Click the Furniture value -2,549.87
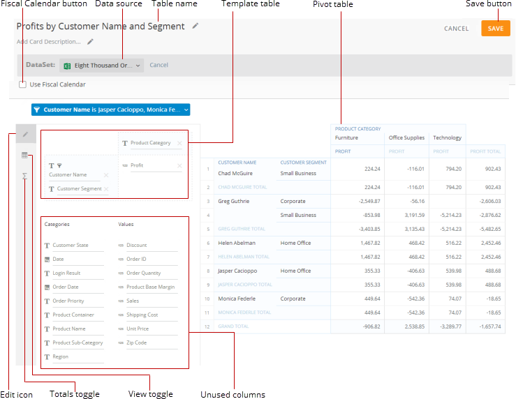516x399 pixels. (x=369, y=201)
